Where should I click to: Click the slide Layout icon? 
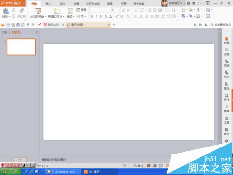(x=70, y=11)
